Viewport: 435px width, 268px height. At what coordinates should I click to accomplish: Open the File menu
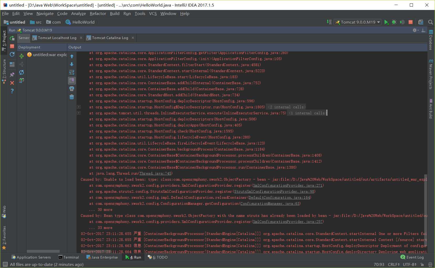5,14
